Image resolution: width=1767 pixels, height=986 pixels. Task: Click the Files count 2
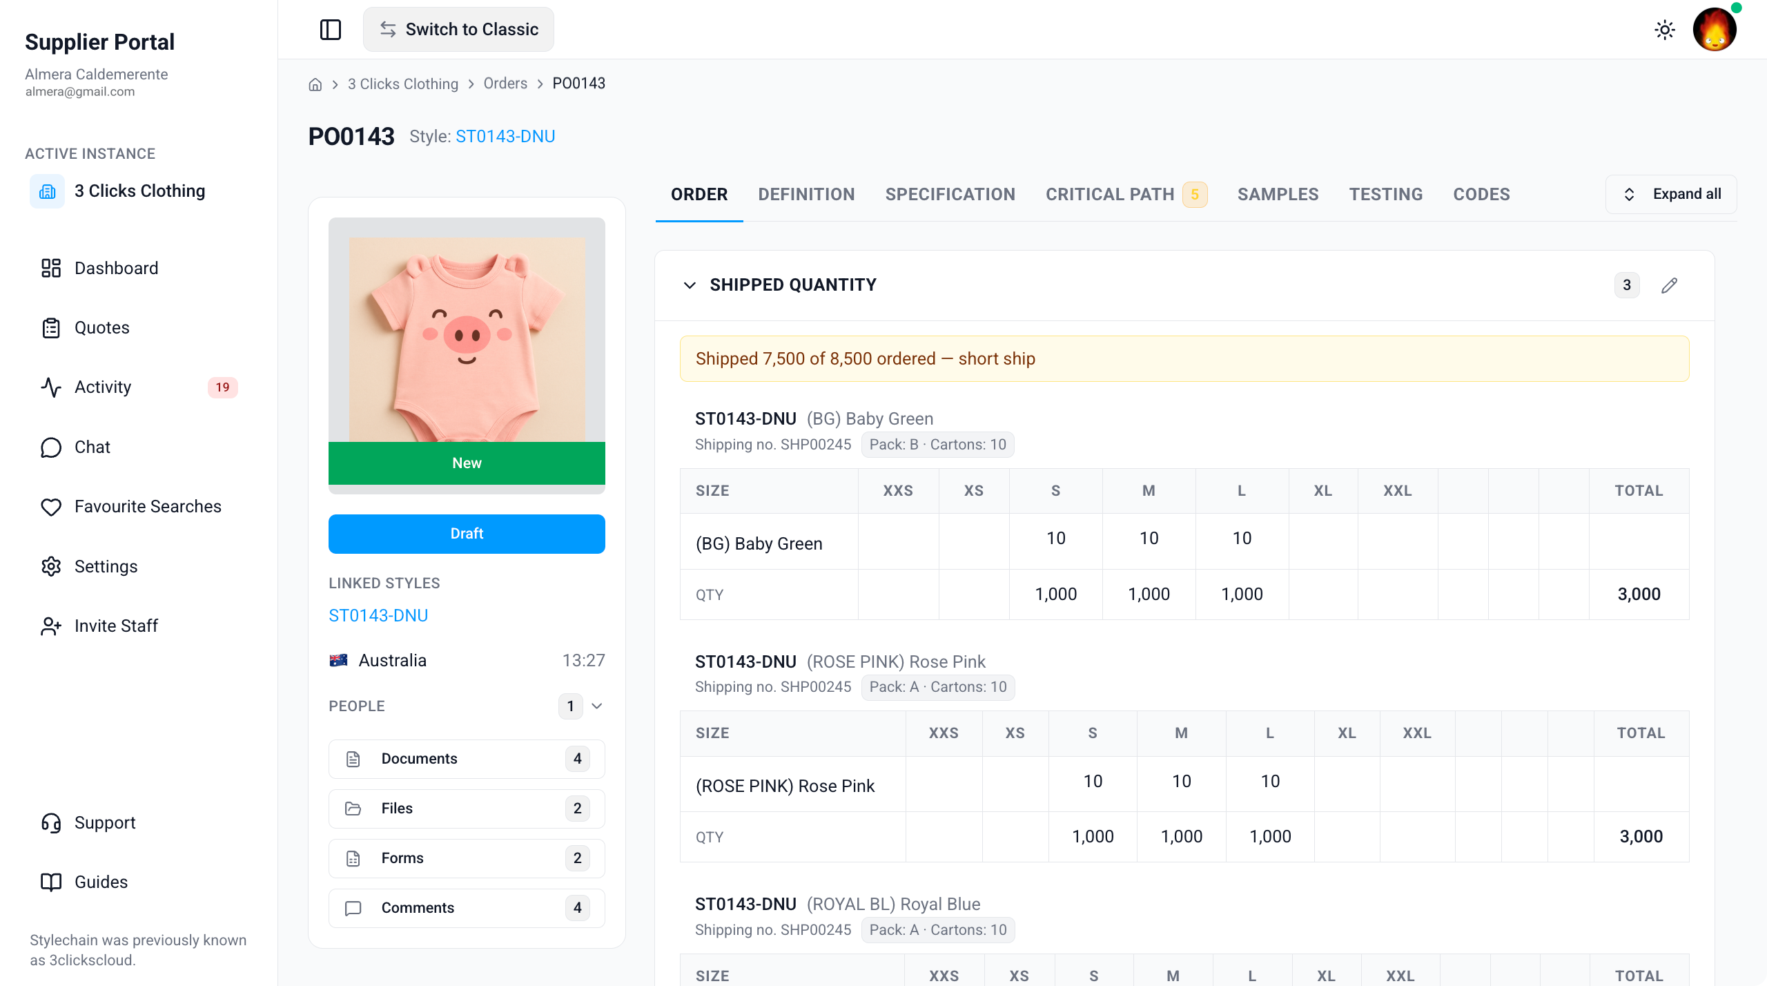[x=577, y=809]
